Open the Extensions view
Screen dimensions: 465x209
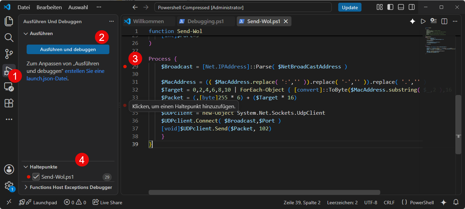click(9, 103)
